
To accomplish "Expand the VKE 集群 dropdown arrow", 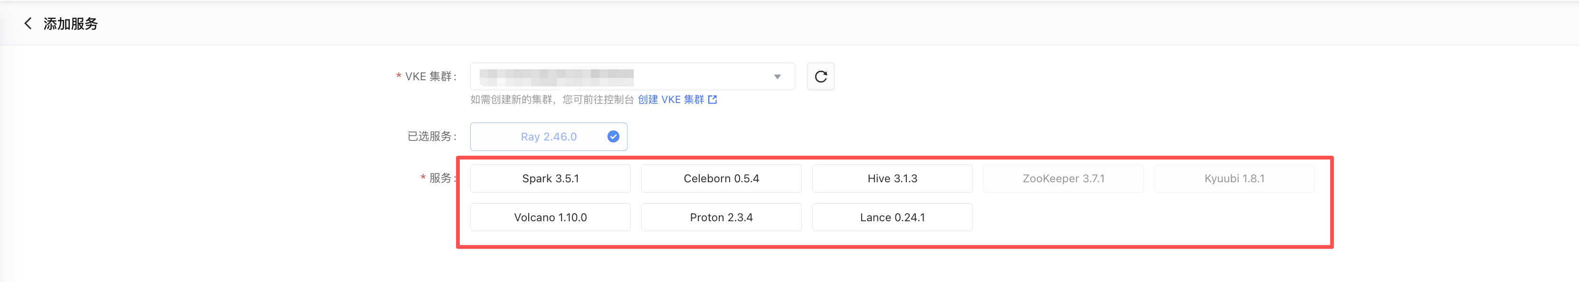I will tap(777, 76).
